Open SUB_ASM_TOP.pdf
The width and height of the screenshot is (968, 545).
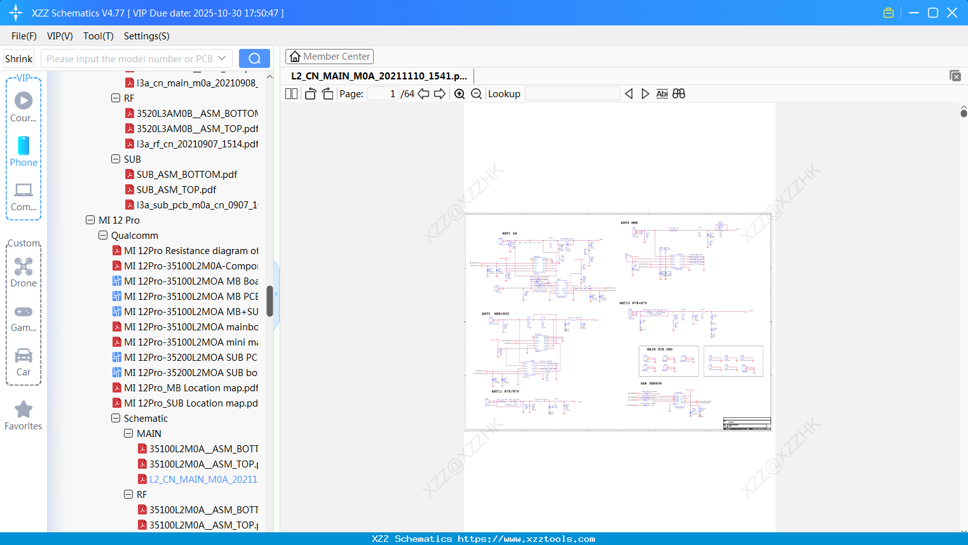170,189
